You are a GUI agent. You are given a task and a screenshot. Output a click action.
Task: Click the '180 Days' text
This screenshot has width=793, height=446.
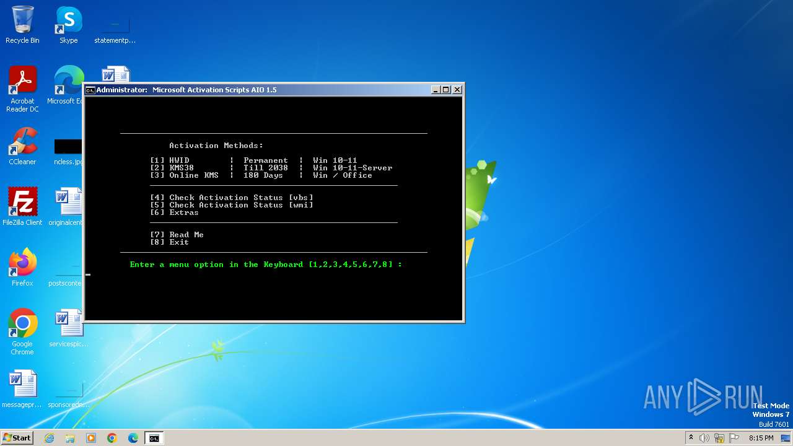click(263, 175)
